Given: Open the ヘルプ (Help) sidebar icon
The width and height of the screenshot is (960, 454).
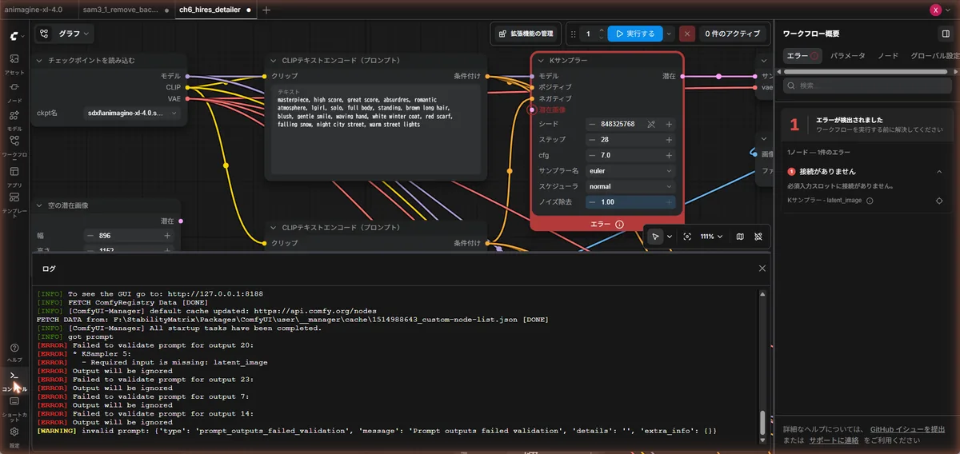Looking at the screenshot, I should (14, 352).
